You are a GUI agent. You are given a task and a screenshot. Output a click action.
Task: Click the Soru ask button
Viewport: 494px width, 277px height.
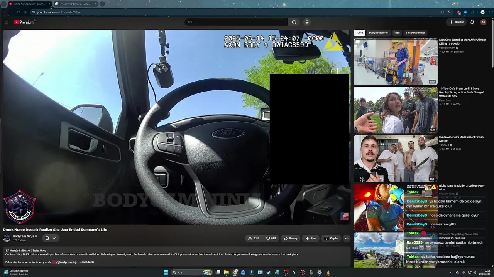(311, 238)
